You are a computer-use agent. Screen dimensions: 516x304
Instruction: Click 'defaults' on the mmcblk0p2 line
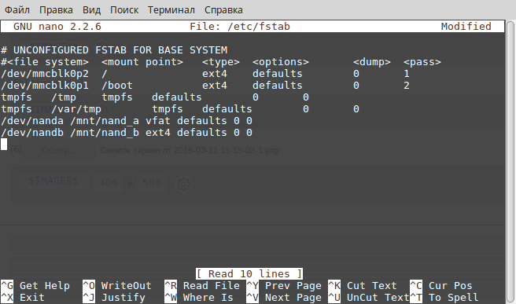tap(278, 74)
